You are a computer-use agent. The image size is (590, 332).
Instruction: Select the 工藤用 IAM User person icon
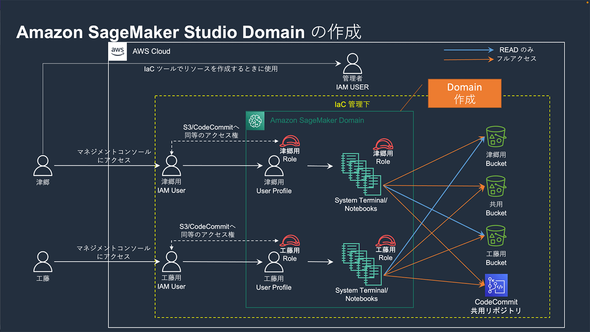click(x=171, y=262)
